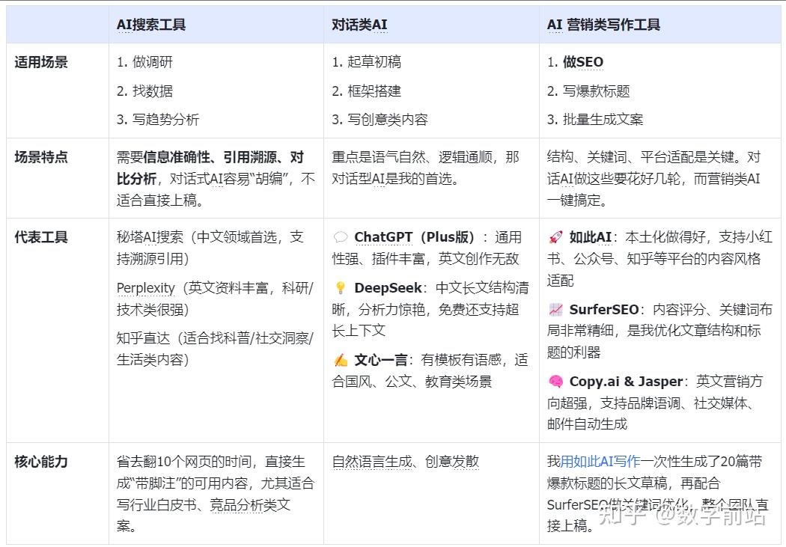Click list item 3. 写创意类内容
The width and height of the screenshot is (786, 547).
tap(380, 120)
